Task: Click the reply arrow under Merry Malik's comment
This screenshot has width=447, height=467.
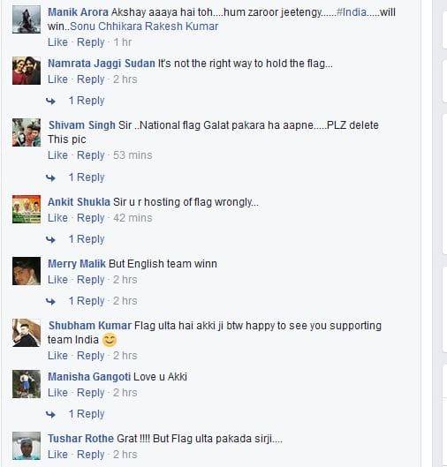Action: [50, 301]
